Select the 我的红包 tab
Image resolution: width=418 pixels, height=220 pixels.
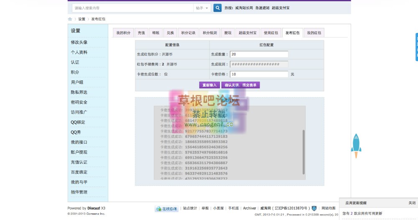pyautogui.click(x=314, y=33)
